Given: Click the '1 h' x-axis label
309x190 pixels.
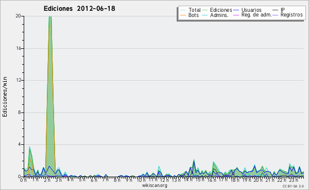Looking at the screenshot, I should [x=35, y=180].
